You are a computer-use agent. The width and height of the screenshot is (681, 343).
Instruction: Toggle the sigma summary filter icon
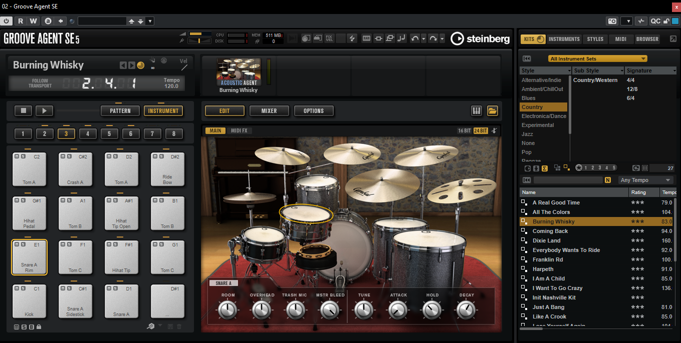pyautogui.click(x=545, y=168)
